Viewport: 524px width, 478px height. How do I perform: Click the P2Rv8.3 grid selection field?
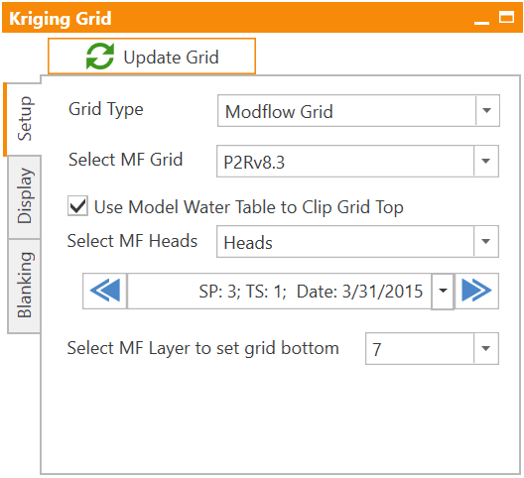tap(357, 161)
